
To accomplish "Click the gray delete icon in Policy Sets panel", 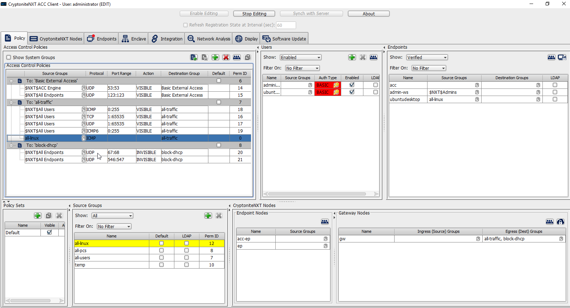I will point(59,216).
